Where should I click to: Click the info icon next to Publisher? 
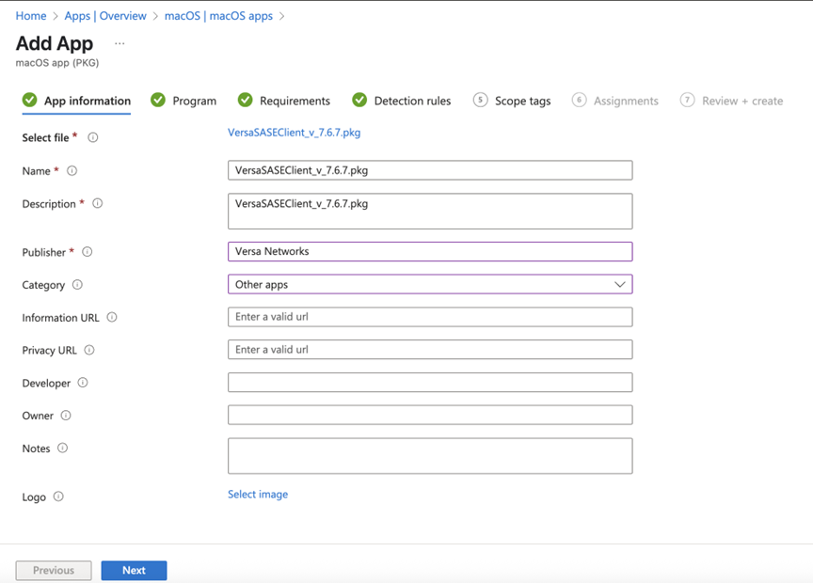click(88, 252)
